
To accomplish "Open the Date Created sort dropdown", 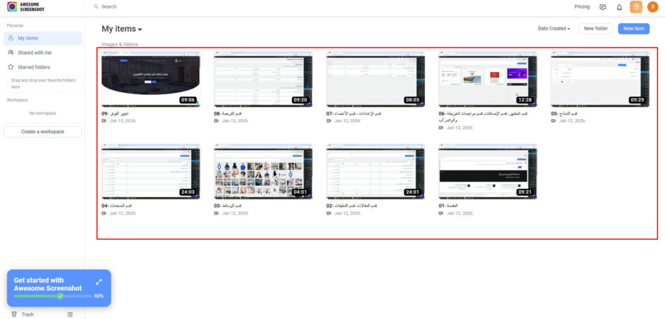I will [554, 29].
